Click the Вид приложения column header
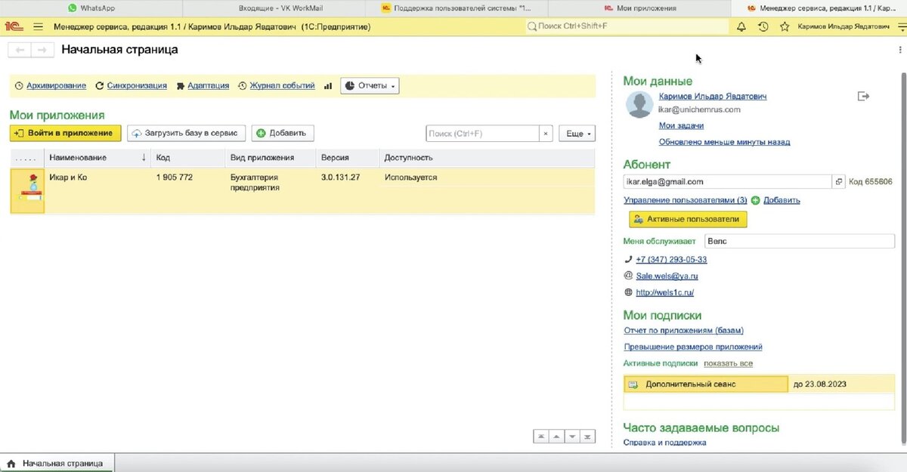Screen dimensions: 907x472 [271, 158]
